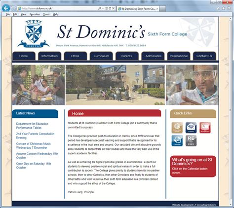This screenshot has height=208, width=234.
Task: Click the blue Calendar quick link icon
Action: (177, 140)
